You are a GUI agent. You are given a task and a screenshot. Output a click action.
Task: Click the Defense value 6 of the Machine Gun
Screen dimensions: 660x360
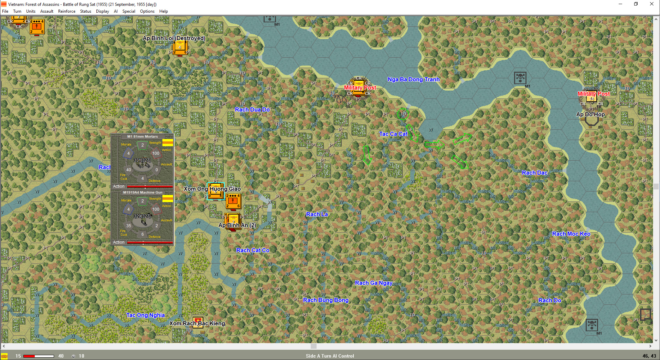click(x=142, y=234)
